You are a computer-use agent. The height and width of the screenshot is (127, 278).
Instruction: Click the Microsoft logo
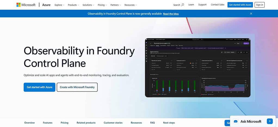click(x=26, y=5)
